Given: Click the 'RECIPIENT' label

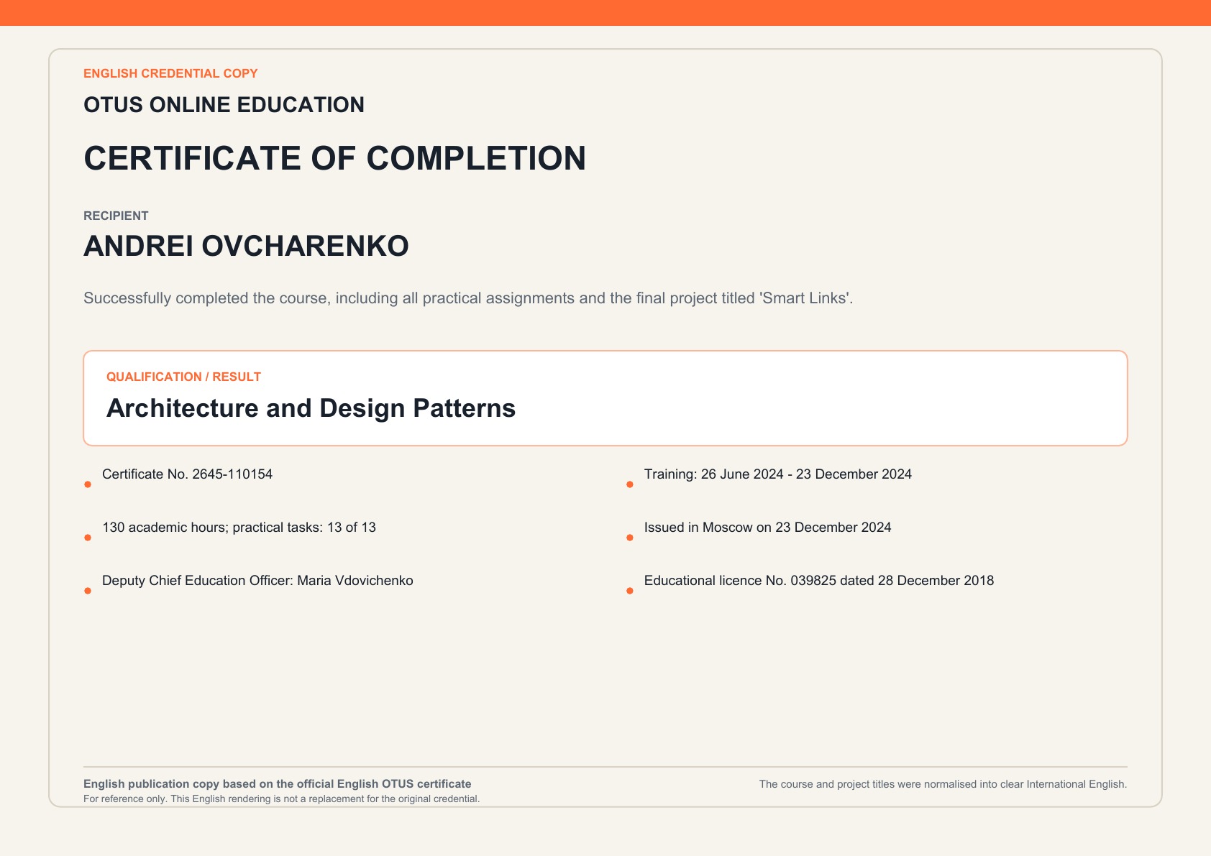Looking at the screenshot, I should tap(116, 216).
